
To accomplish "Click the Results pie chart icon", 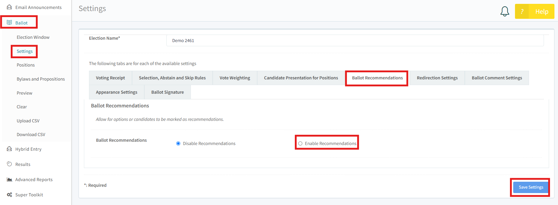I will 9,164.
